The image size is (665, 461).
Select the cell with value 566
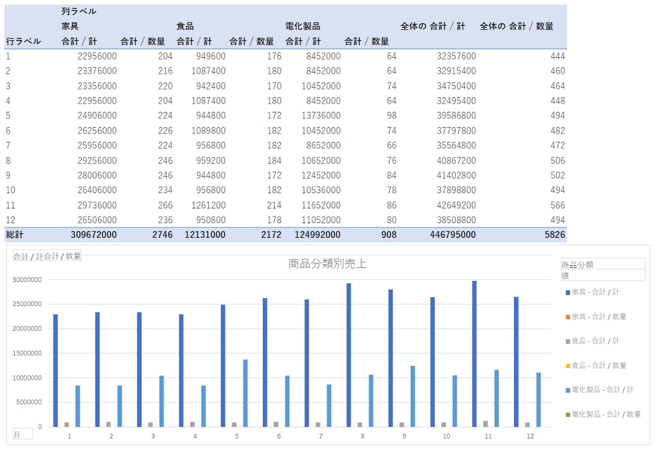558,205
